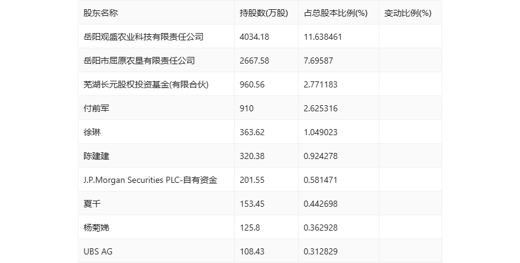The width and height of the screenshot is (520, 263).
Task: Click shareholder name 徐琳
Action: tap(92, 132)
